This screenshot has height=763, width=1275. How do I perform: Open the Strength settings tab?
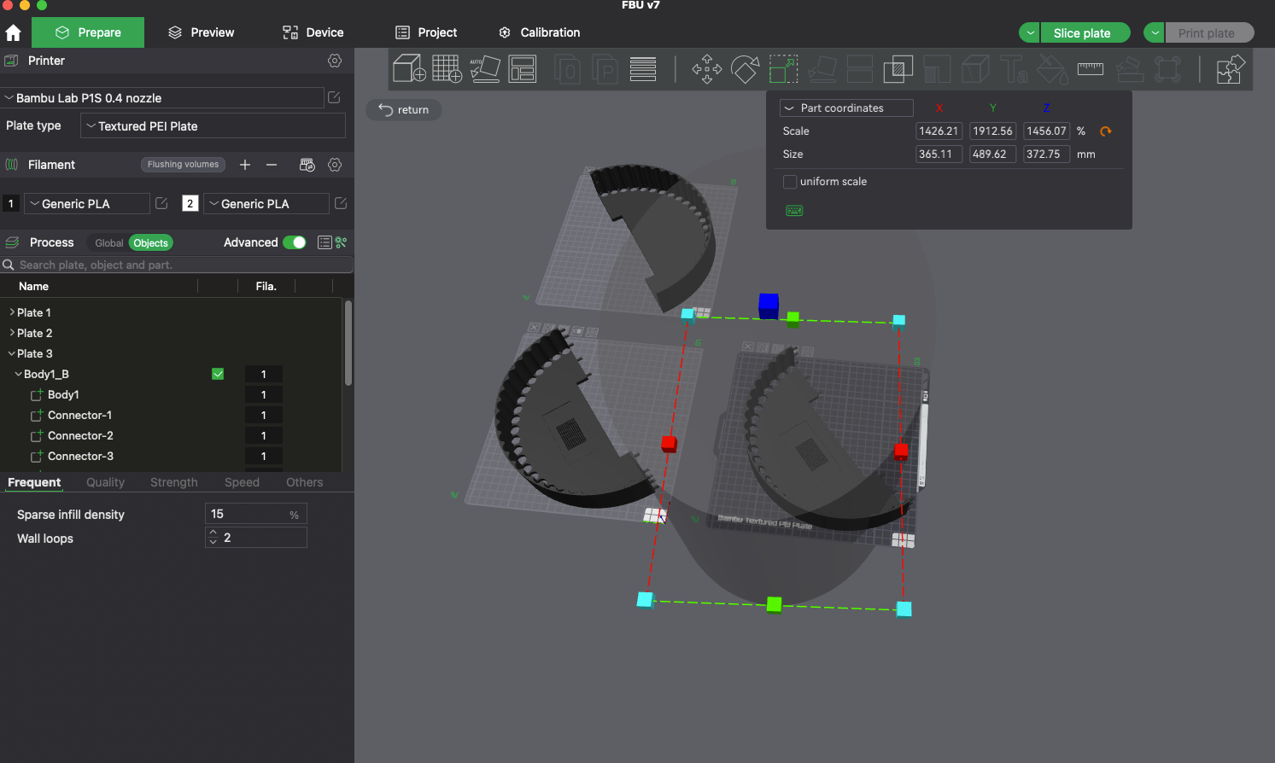tap(174, 482)
